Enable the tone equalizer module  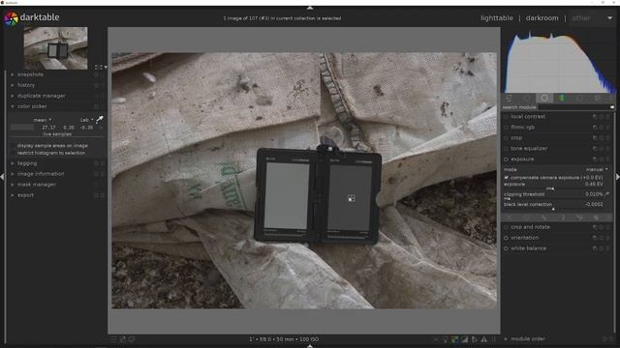coord(506,149)
